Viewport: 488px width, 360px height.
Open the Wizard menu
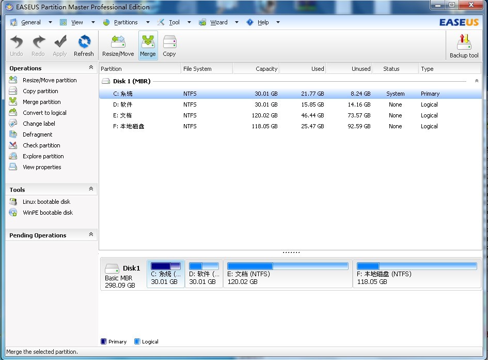(x=218, y=22)
